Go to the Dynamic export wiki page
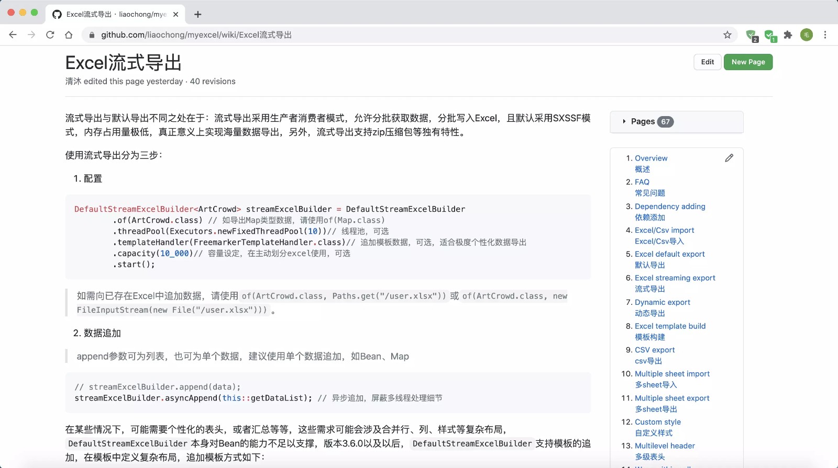This screenshot has height=468, width=838. point(662,302)
